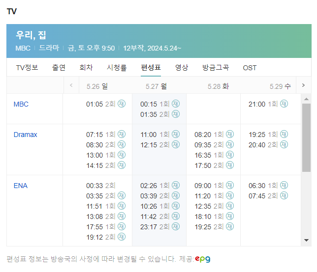
Task: Open the ENA channel link
Action: pyautogui.click(x=21, y=186)
